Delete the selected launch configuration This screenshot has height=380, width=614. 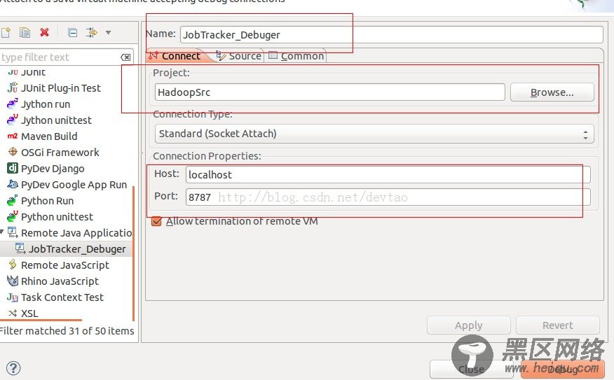[44, 32]
